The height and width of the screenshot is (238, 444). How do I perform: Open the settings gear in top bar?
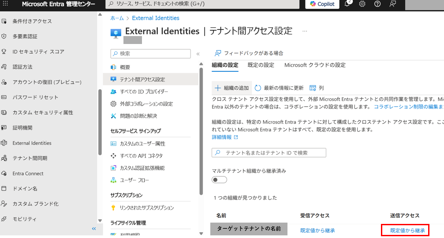tap(362, 4)
